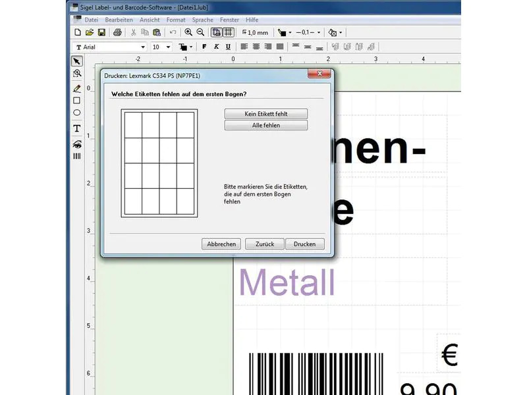Select the barcode tool
Screen dimensions: 527x395
coord(77,156)
